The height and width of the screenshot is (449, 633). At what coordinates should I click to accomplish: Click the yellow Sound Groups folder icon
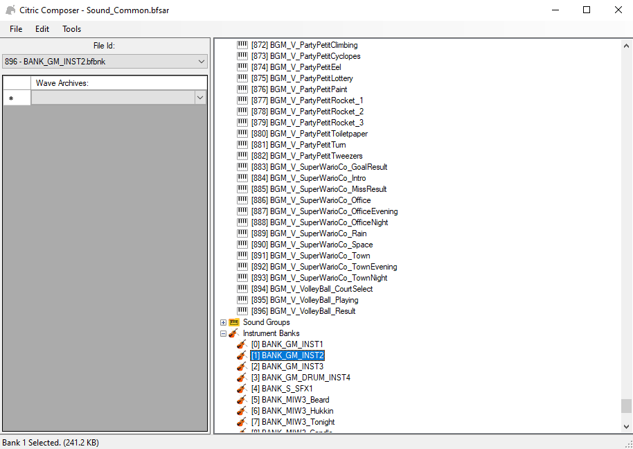[234, 322]
